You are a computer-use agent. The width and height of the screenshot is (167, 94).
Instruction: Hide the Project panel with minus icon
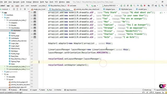point(28,9)
